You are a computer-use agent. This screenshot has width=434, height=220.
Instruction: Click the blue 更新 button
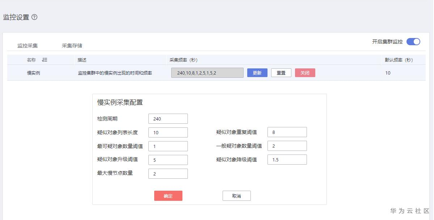tap(257, 73)
